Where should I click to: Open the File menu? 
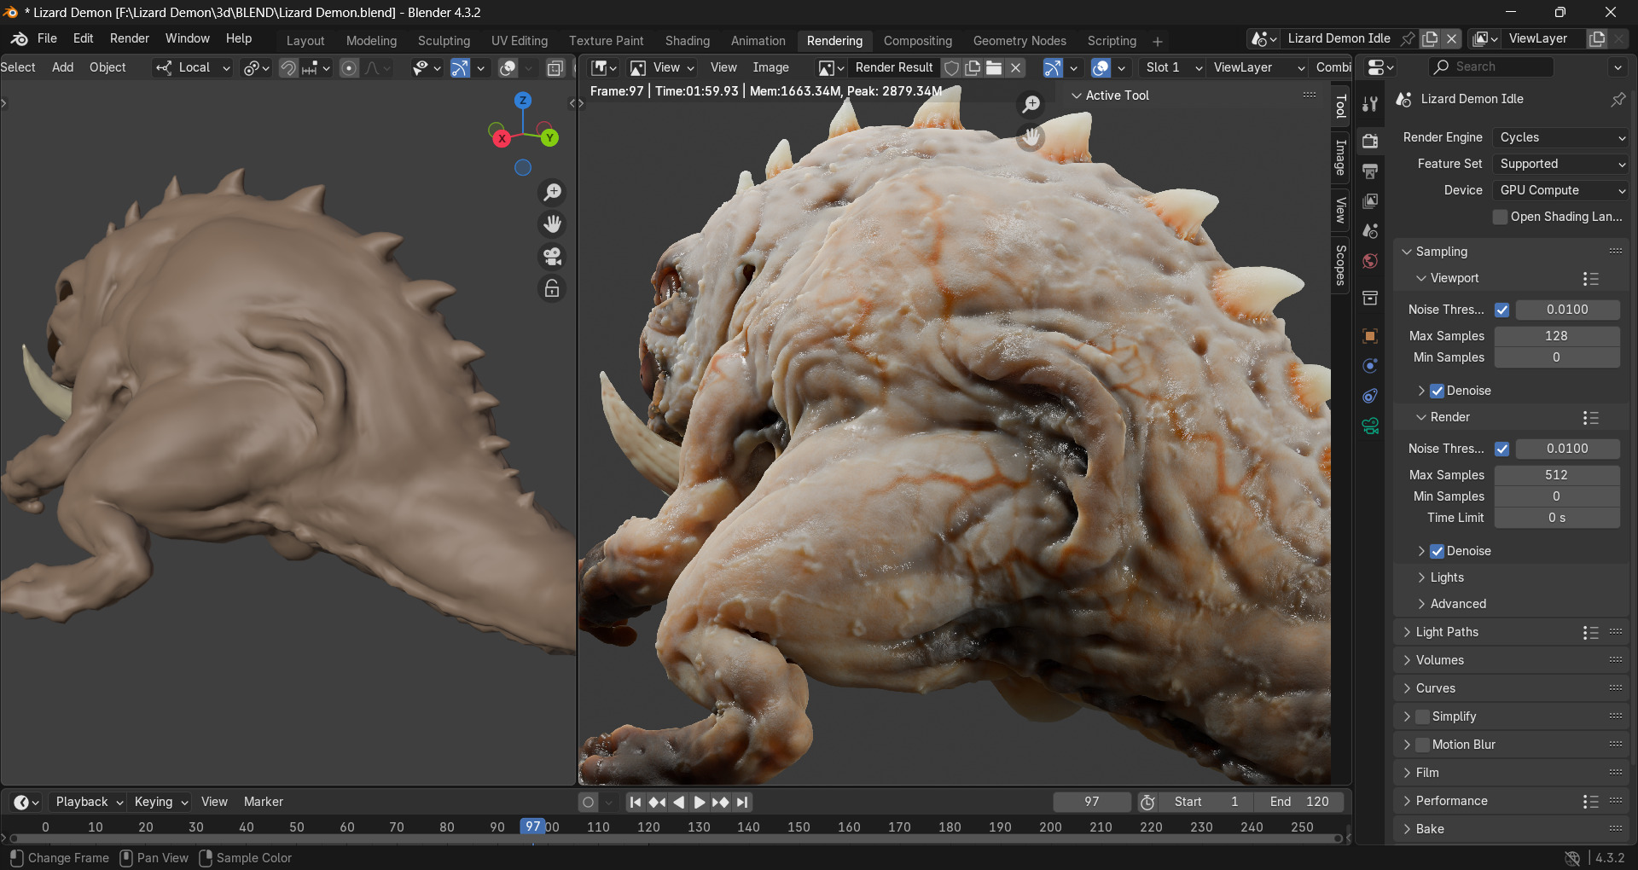pyautogui.click(x=48, y=38)
